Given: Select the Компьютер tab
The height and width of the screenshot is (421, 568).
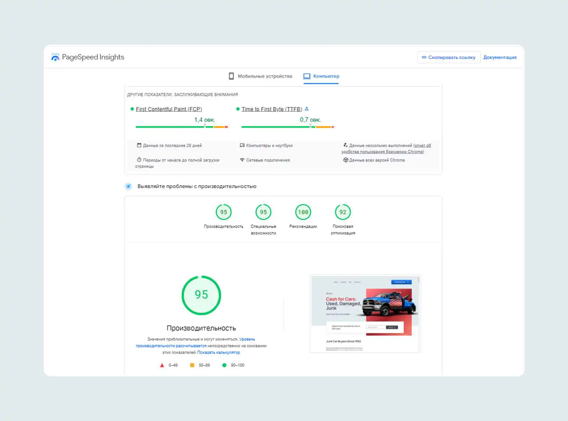Looking at the screenshot, I should click(321, 76).
